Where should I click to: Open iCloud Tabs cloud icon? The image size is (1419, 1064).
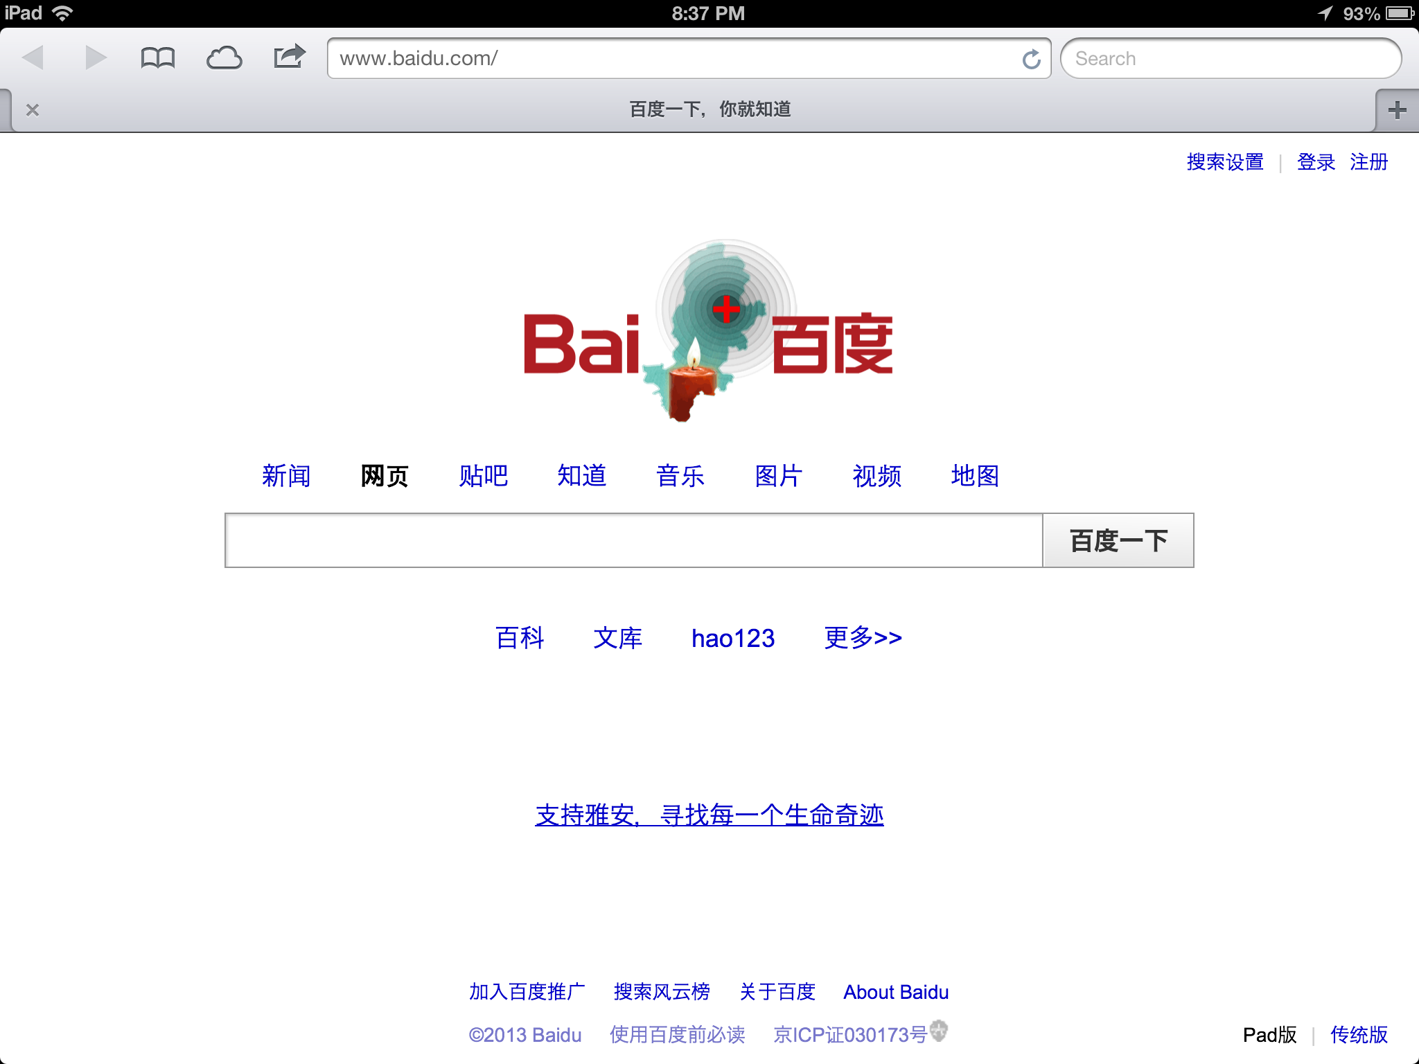click(224, 58)
